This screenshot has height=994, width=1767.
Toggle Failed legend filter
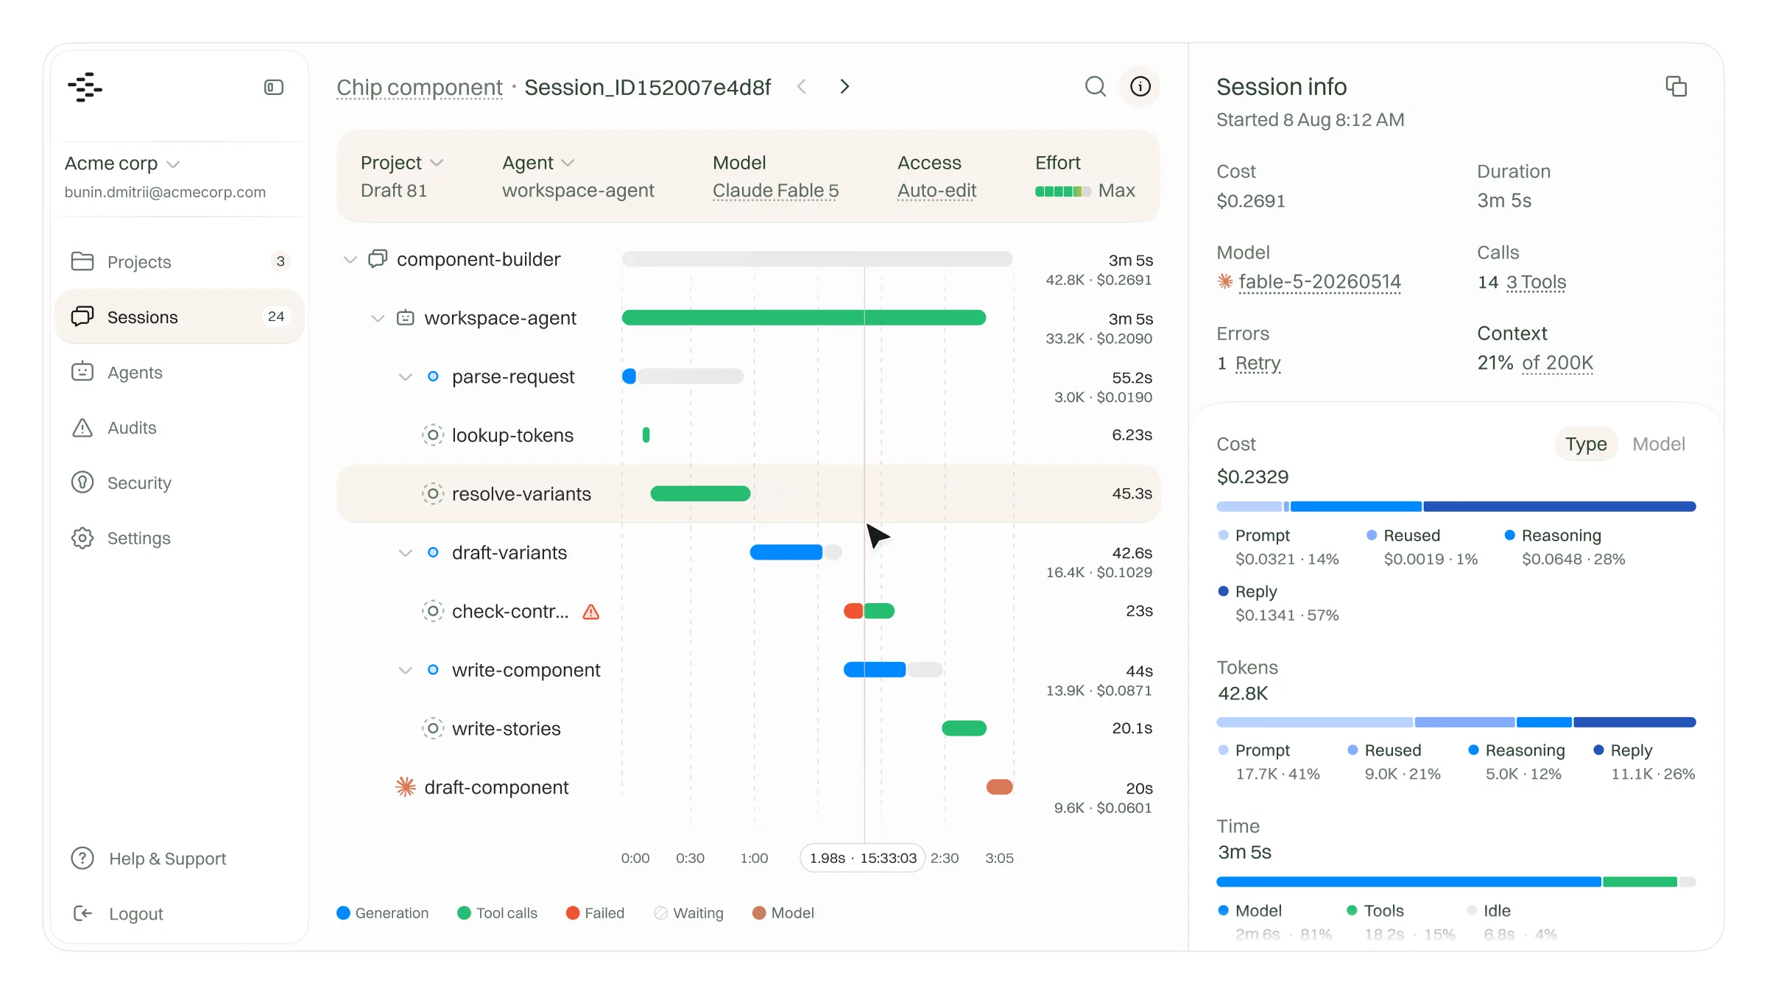[x=595, y=913]
